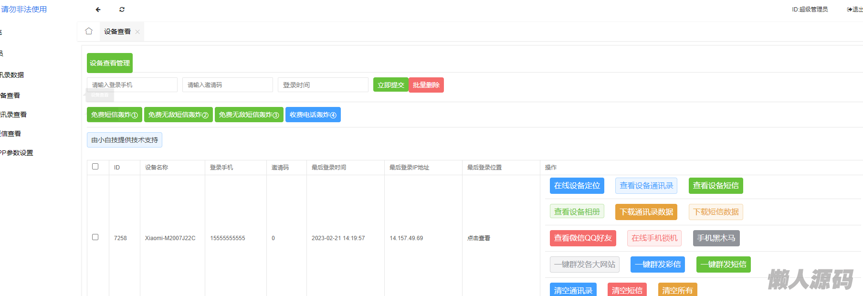Open the ID:超级管理员 user menu
This screenshot has height=296, width=863.
click(810, 10)
